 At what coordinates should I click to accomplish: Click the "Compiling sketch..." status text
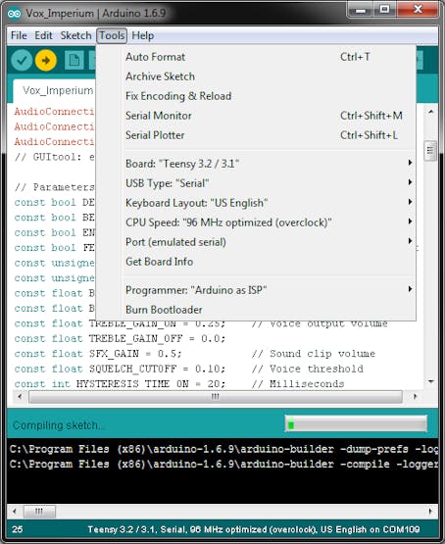58,425
